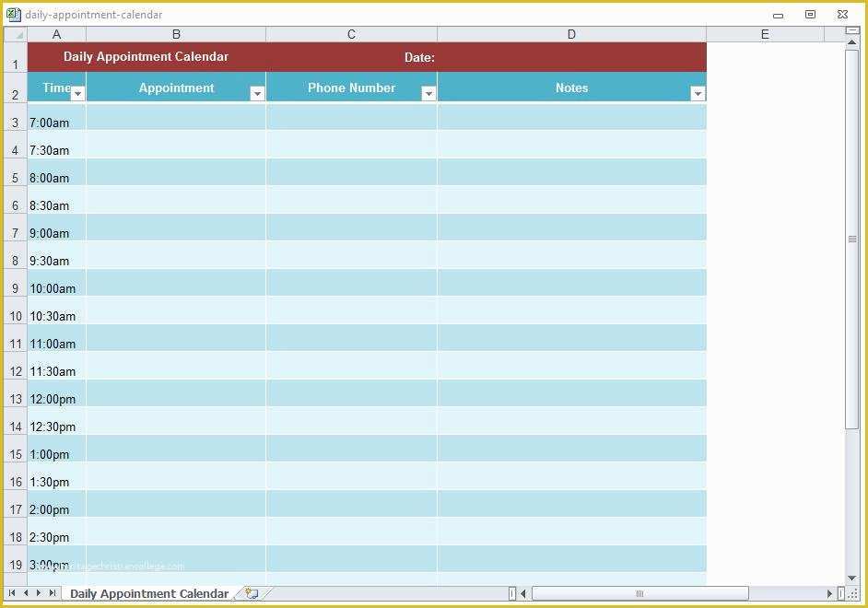Select the 9:00am time cell
The width and height of the screenshot is (868, 608).
(56, 228)
